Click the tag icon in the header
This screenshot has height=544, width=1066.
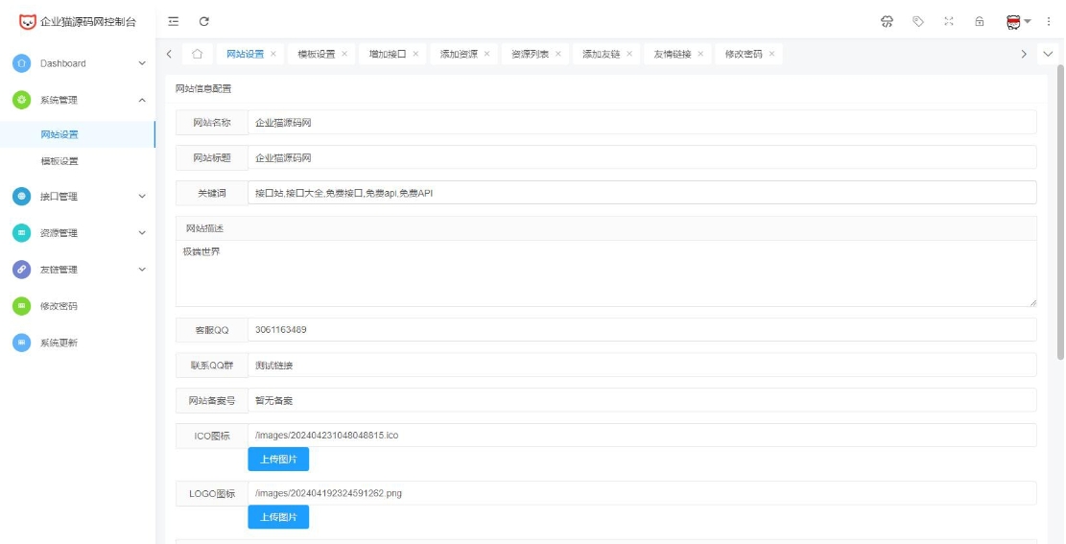coord(917,21)
